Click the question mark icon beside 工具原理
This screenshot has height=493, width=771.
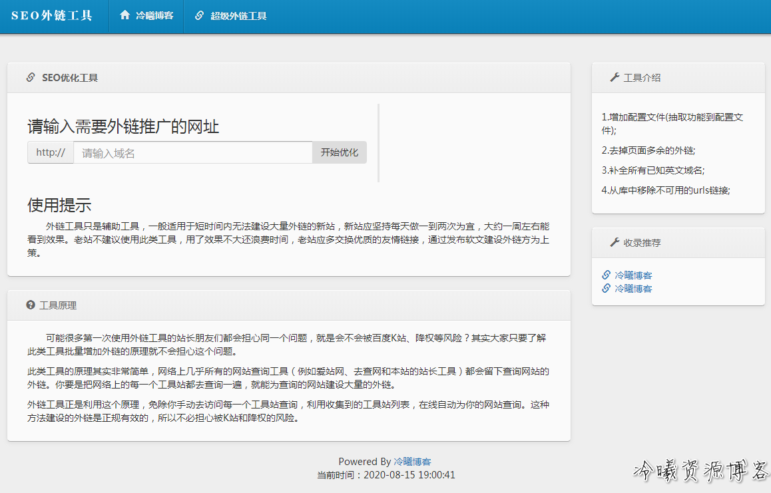click(x=31, y=305)
